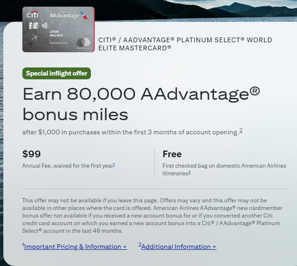Click the lower dark airplane silhouette on the card

[30, 45]
